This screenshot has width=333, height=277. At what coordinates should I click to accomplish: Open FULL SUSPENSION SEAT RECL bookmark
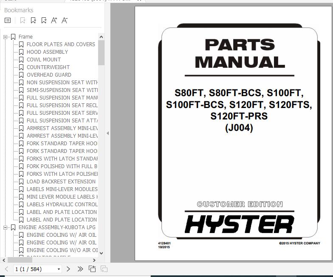point(62,105)
